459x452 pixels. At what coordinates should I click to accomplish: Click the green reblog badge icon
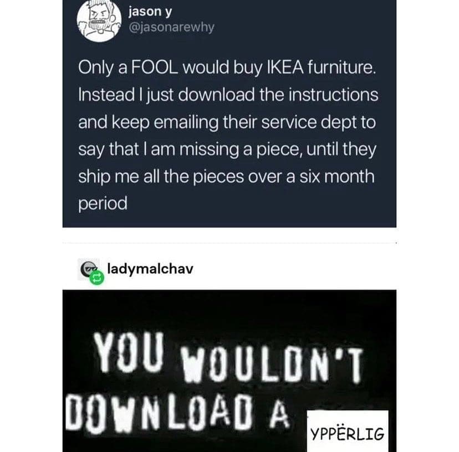click(x=96, y=278)
